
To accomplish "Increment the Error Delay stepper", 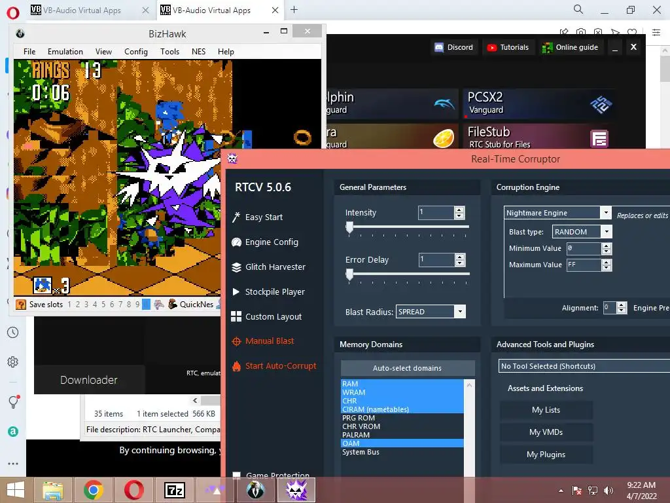I will [460, 257].
